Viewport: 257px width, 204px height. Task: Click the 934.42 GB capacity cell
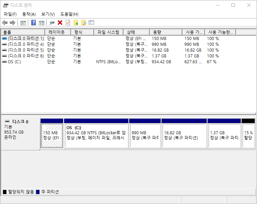click(161, 62)
